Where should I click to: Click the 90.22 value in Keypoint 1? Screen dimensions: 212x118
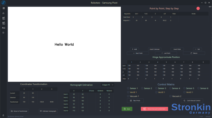click(x=165, y=21)
